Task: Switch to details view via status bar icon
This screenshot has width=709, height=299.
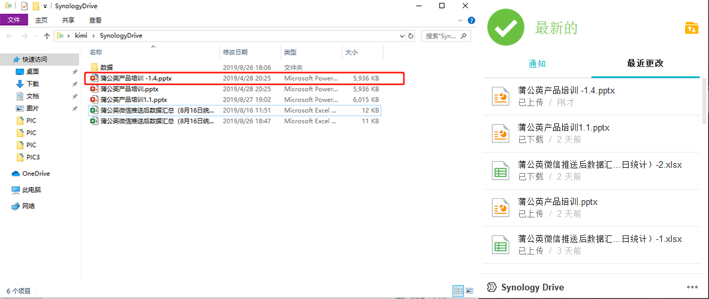Action: 458,290
